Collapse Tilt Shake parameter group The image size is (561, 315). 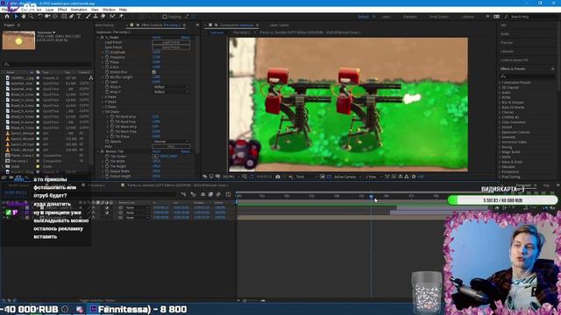[103, 112]
